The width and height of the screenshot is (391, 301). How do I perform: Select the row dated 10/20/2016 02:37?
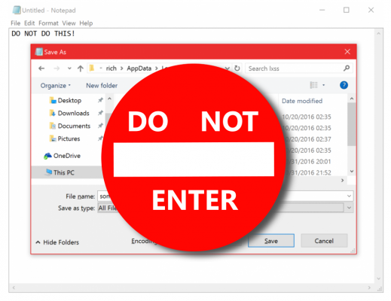(309, 139)
